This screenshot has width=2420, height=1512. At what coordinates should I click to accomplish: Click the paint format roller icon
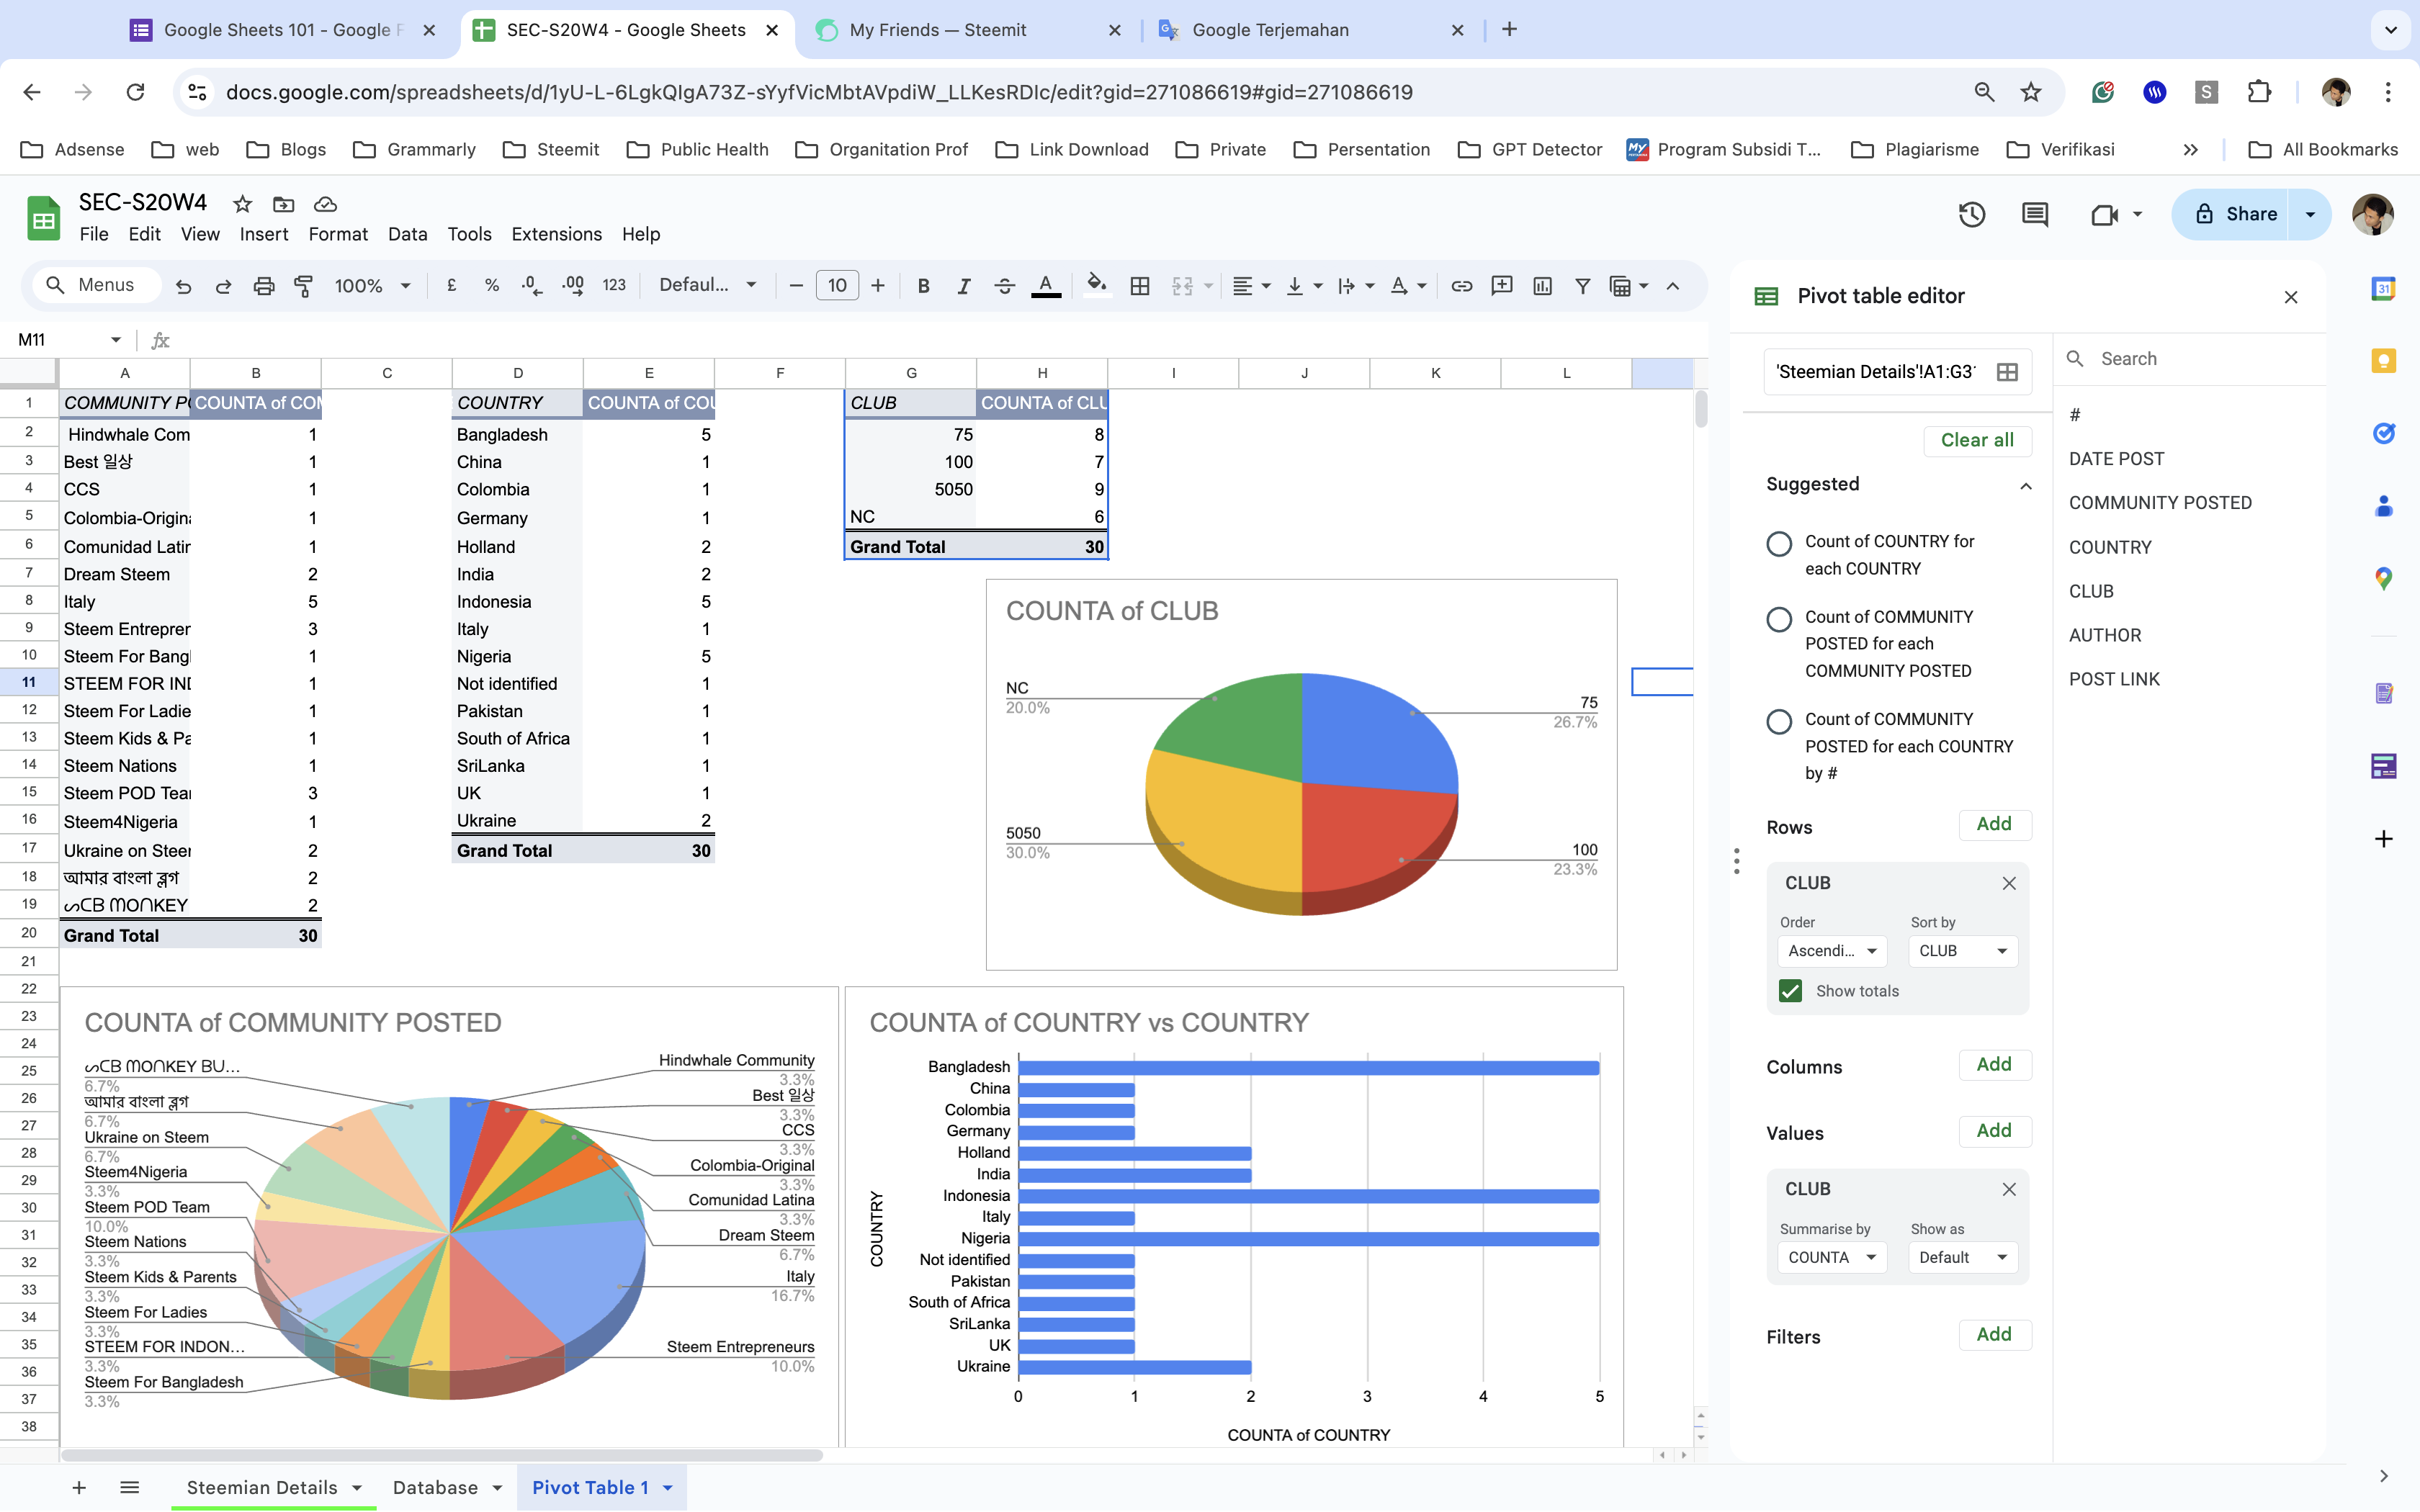click(x=303, y=286)
